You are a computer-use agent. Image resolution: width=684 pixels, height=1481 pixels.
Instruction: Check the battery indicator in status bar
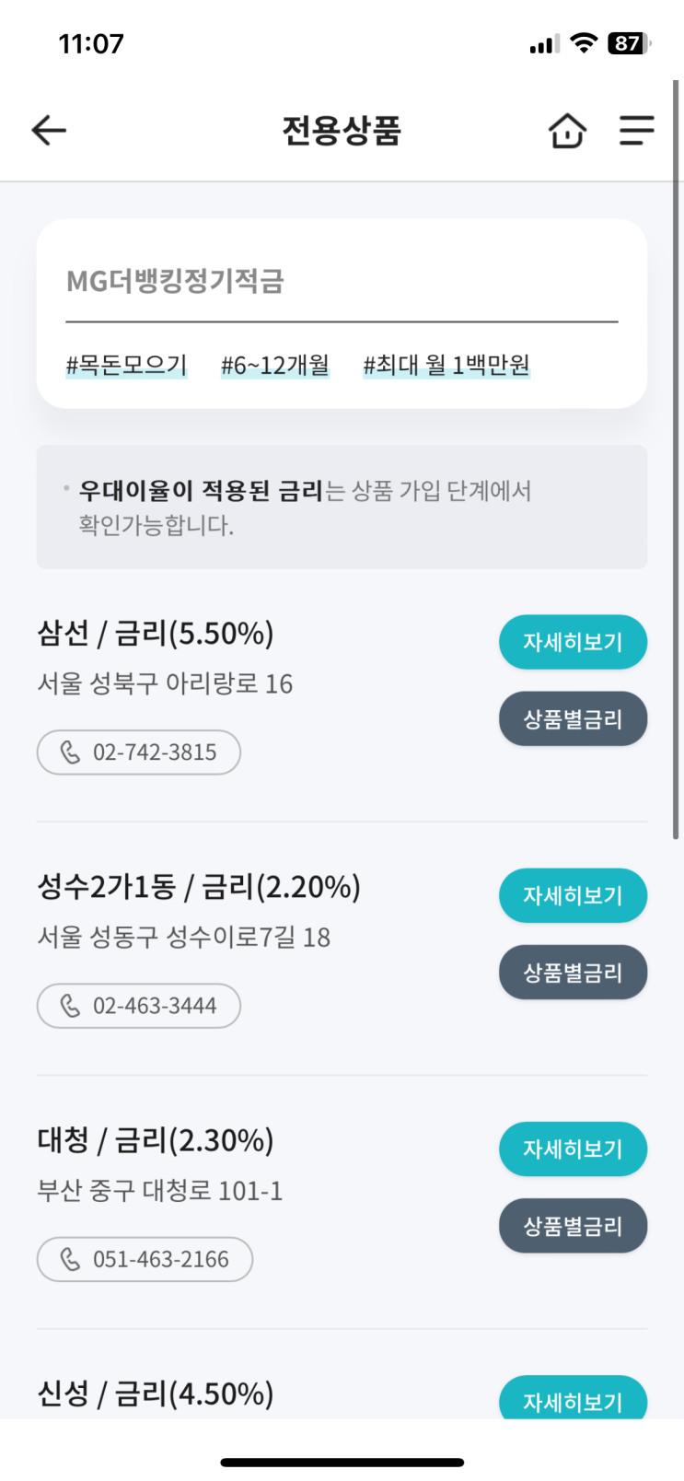[629, 43]
